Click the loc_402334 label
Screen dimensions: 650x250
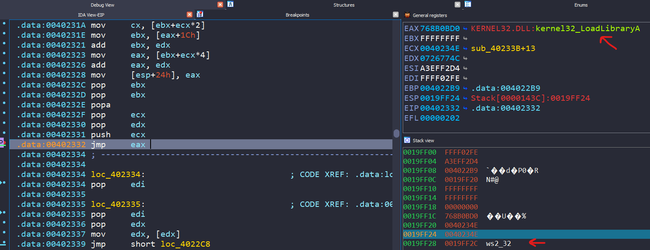tap(118, 175)
